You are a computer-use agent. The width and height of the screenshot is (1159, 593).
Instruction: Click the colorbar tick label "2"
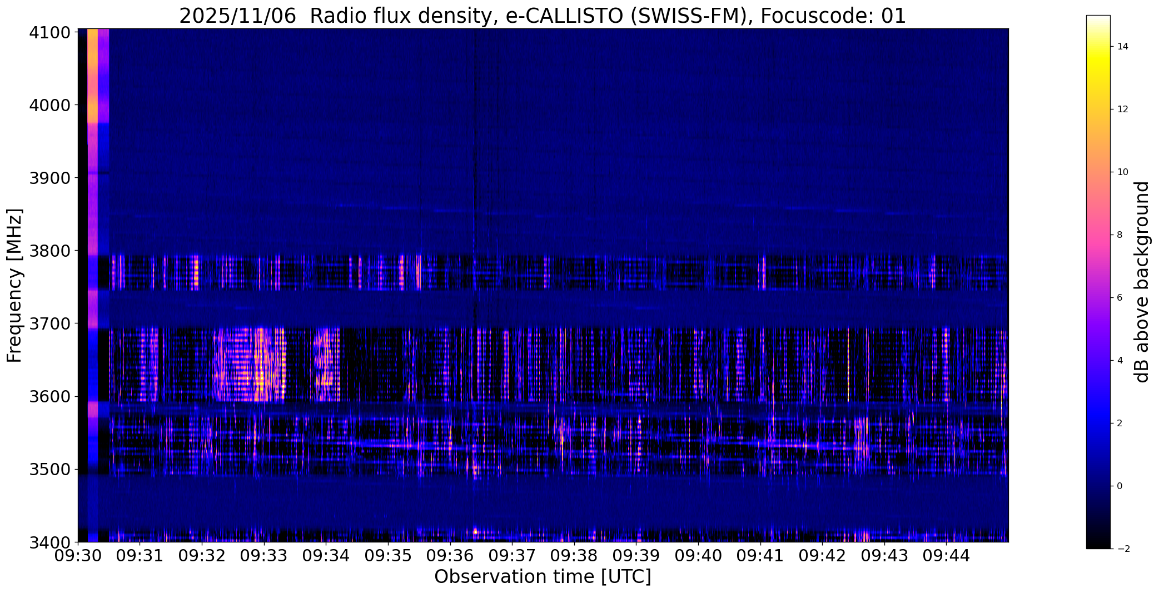[1120, 423]
